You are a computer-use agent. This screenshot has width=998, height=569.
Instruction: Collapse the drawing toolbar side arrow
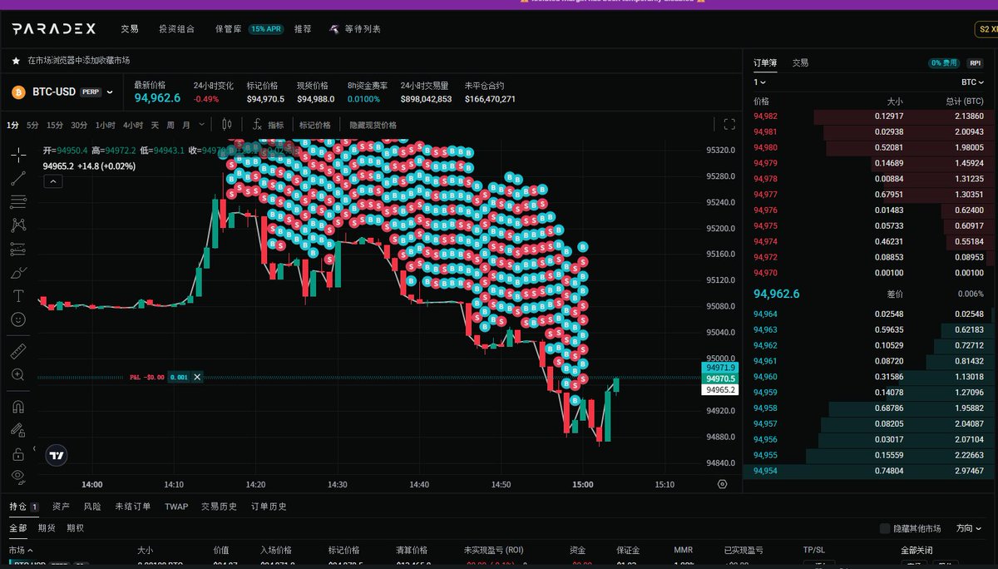point(34,448)
